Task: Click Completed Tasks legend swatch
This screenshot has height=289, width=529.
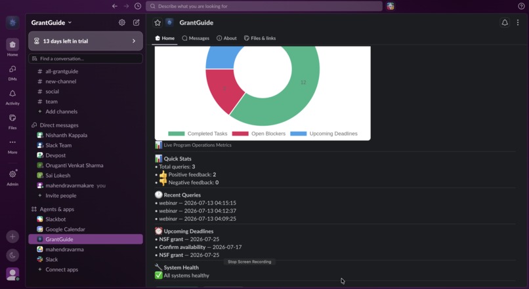Action: coord(177,134)
